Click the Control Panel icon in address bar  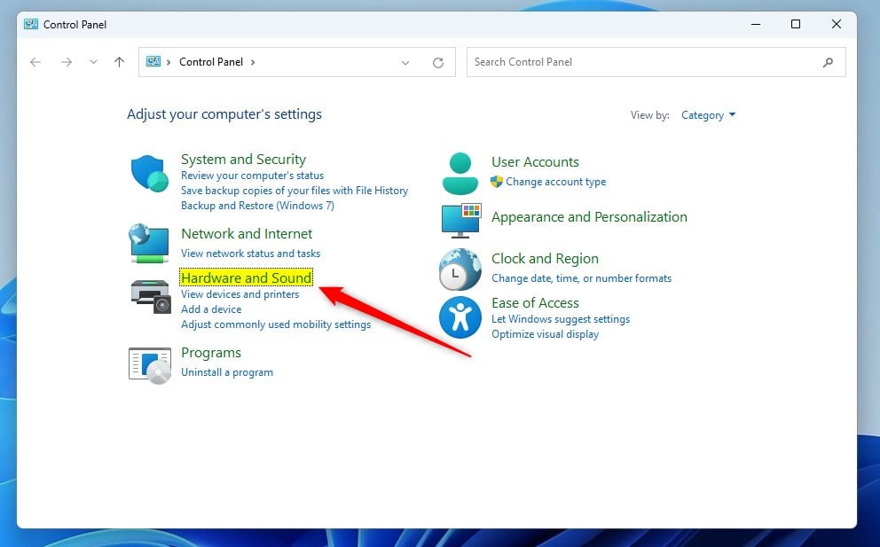click(153, 62)
